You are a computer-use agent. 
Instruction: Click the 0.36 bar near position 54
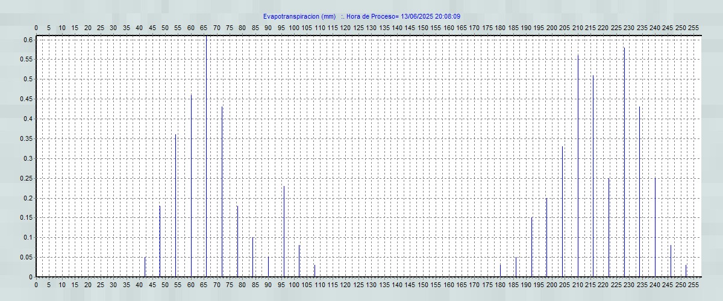pos(175,205)
